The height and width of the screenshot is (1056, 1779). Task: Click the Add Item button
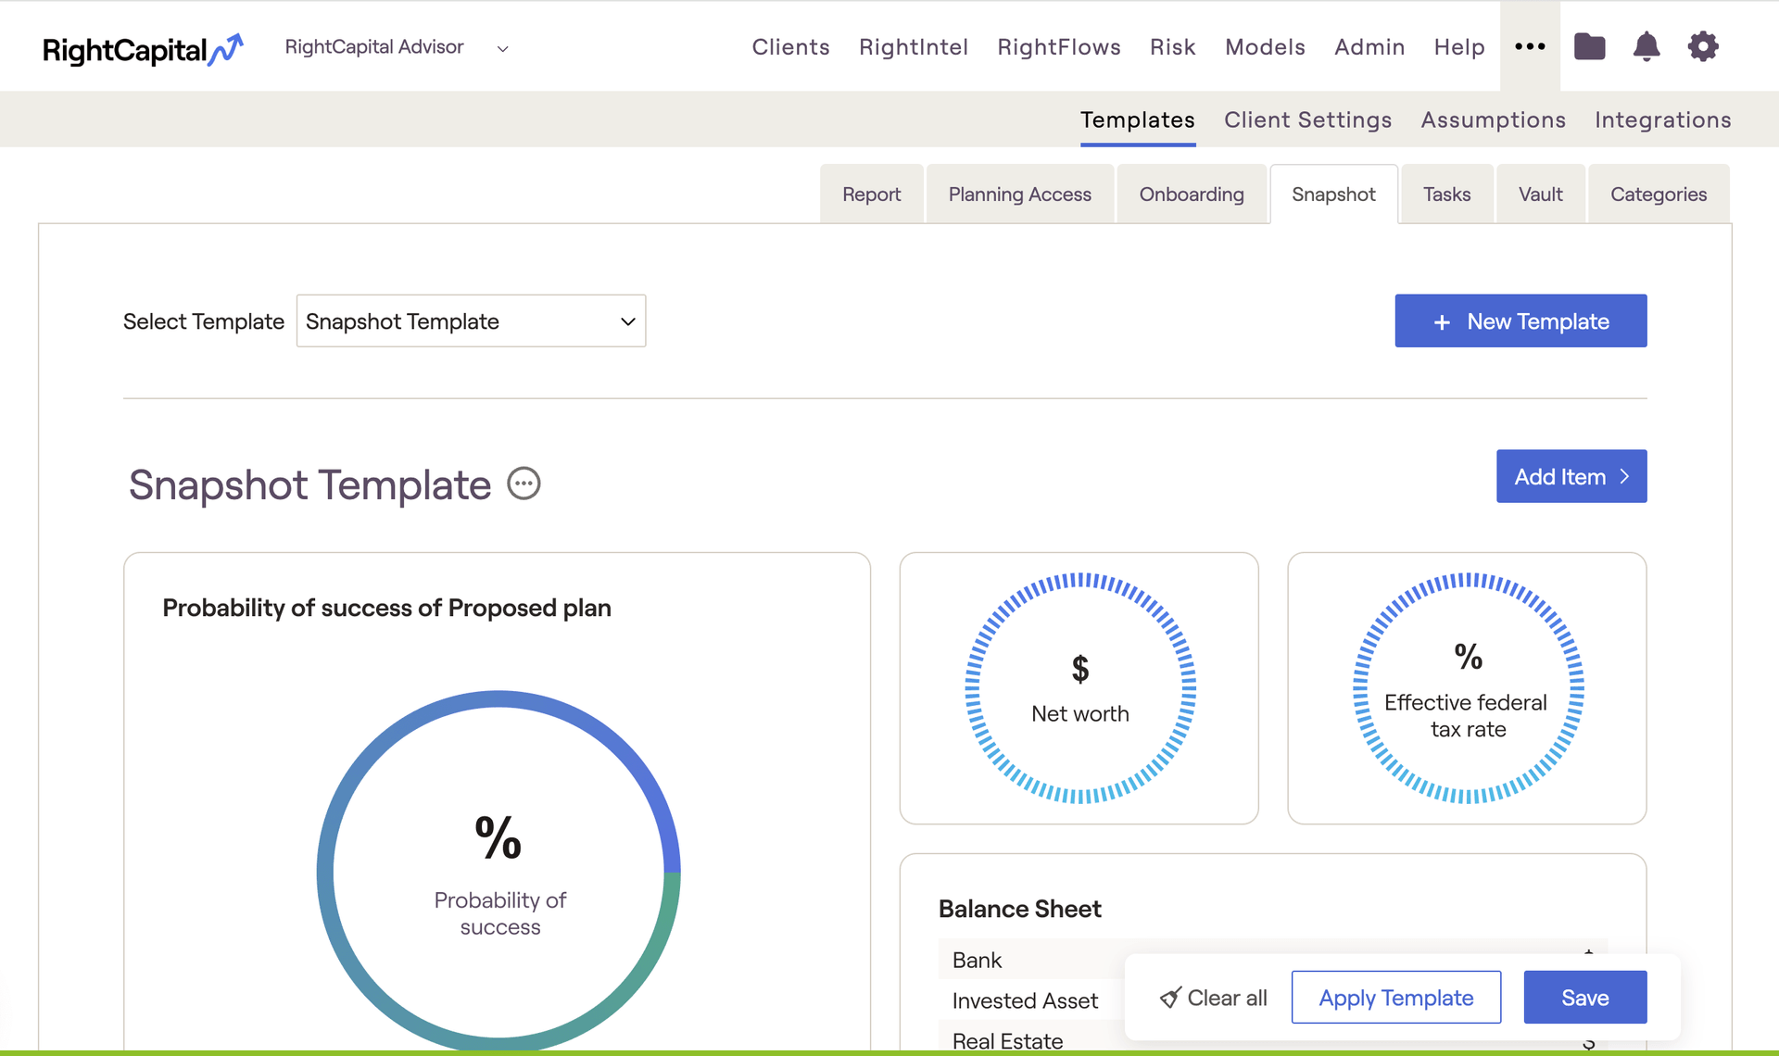1571,476
